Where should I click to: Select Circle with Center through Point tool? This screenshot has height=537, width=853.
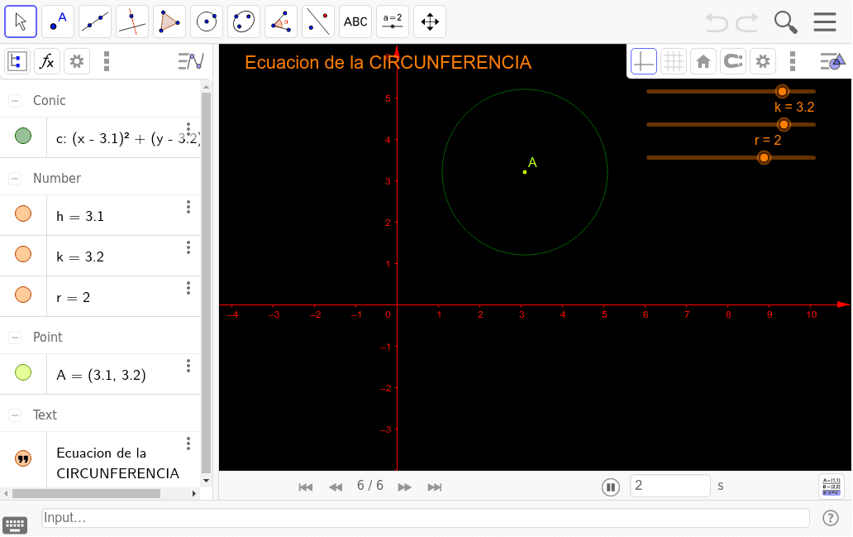pyautogui.click(x=207, y=22)
